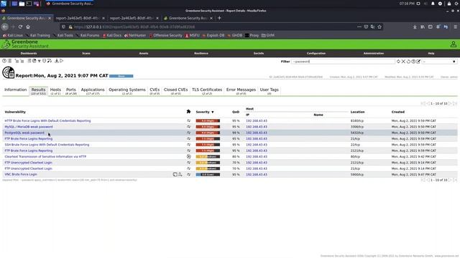Switch to the Information tab

coord(15,90)
